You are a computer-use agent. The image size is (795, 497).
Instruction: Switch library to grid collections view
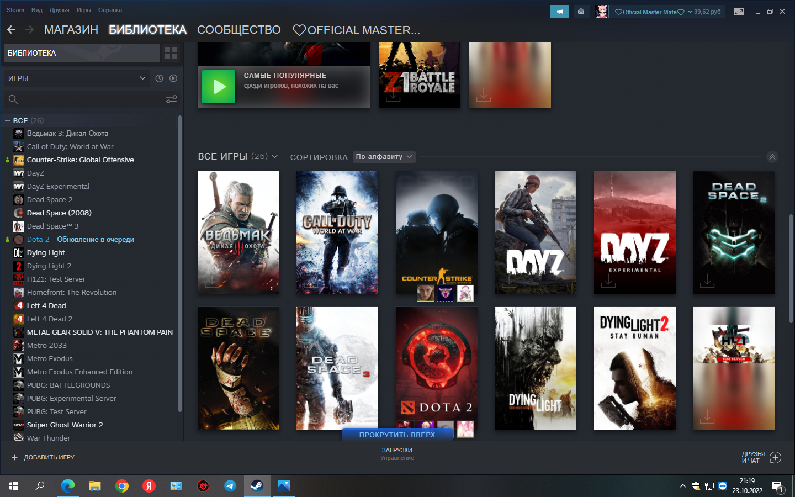(171, 53)
